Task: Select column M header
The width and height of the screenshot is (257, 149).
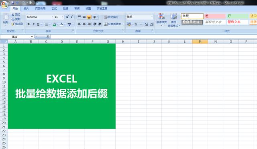Action: tap(200, 42)
